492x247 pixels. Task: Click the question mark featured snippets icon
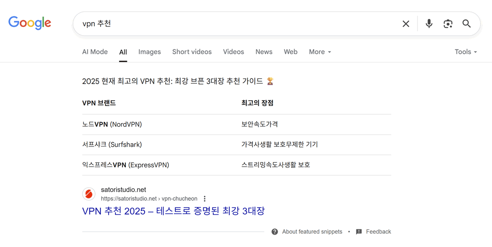click(274, 232)
